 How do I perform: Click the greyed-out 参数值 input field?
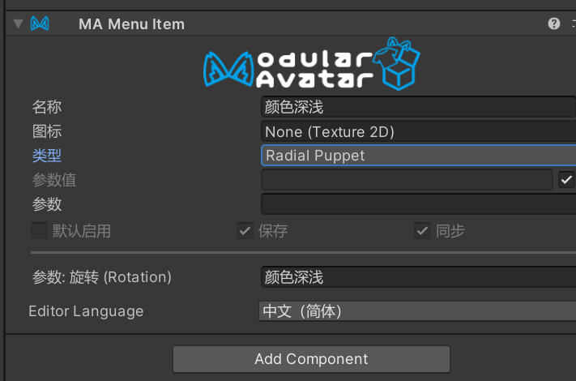(x=407, y=179)
